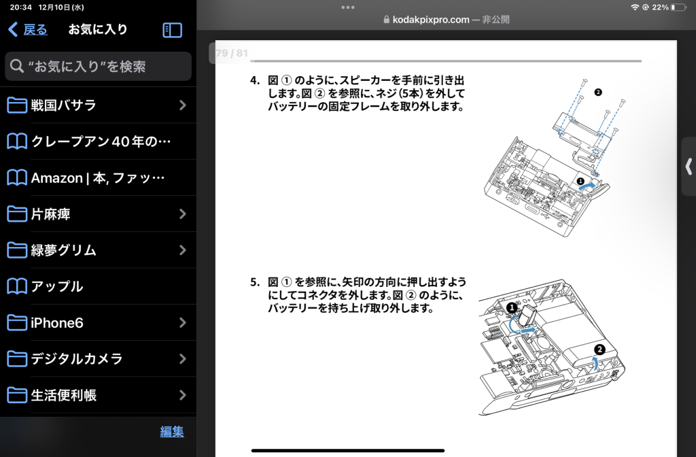696x457 pixels.
Task: Tap the kodakpixpro.com address bar
Action: pos(446,20)
